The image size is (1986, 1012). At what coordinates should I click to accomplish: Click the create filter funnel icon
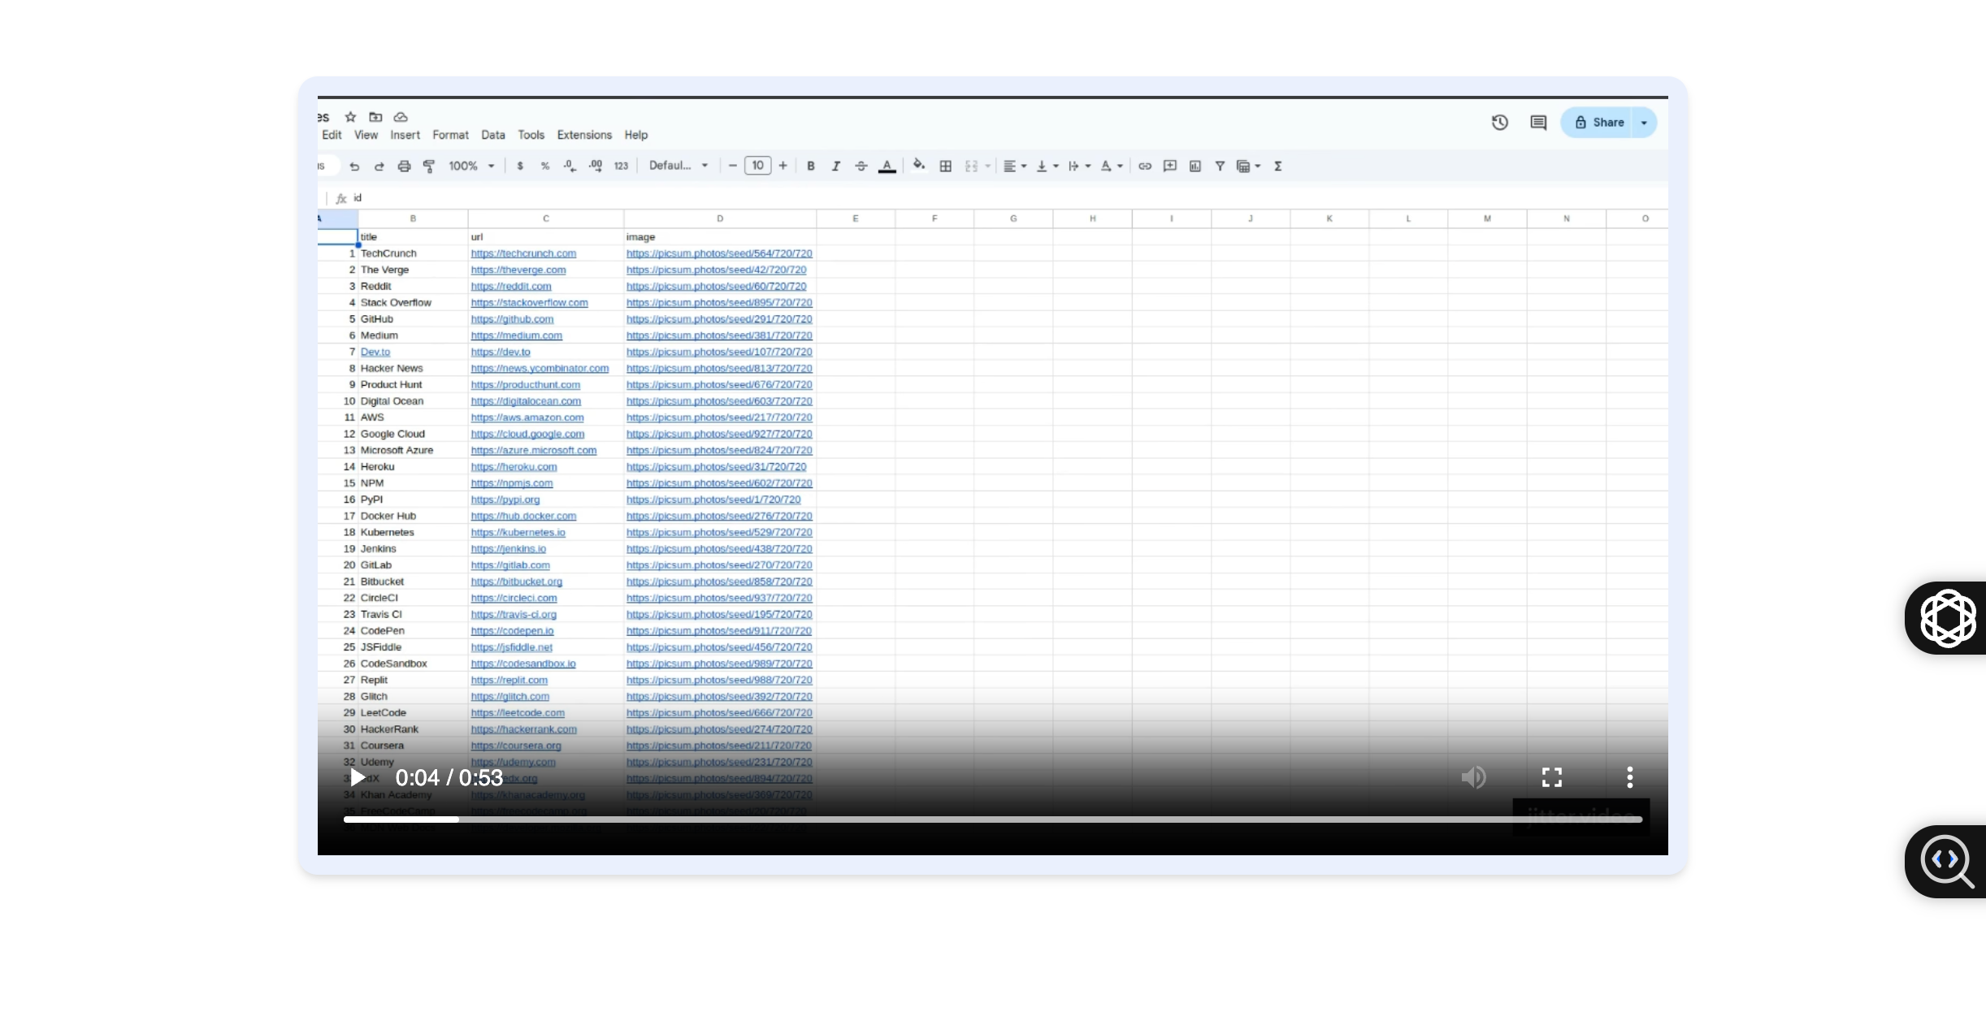click(1219, 166)
